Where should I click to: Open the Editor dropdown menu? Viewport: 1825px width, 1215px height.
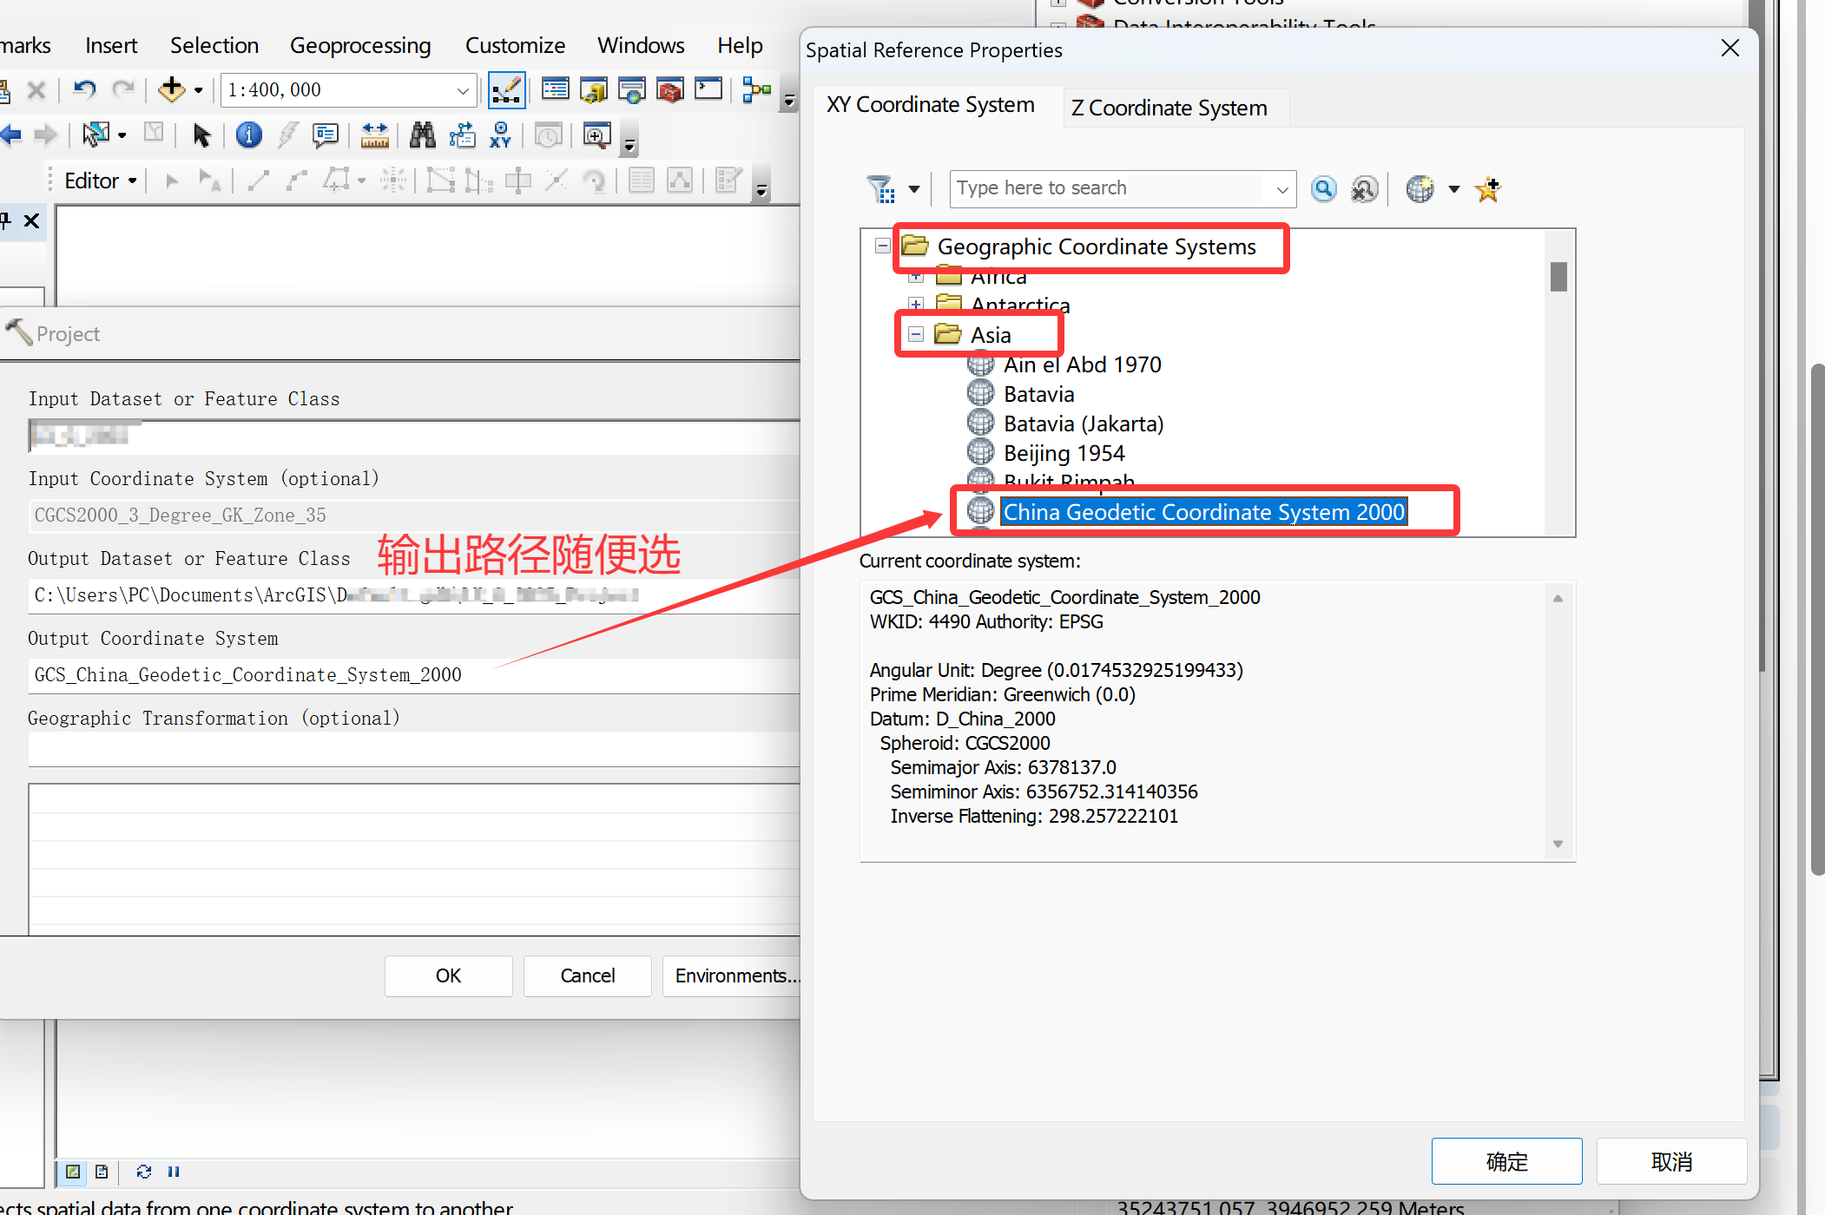pos(101,181)
